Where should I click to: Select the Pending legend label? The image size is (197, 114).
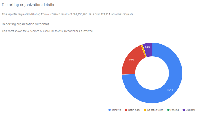175,110
